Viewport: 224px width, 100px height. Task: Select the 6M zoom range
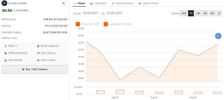coord(212,13)
